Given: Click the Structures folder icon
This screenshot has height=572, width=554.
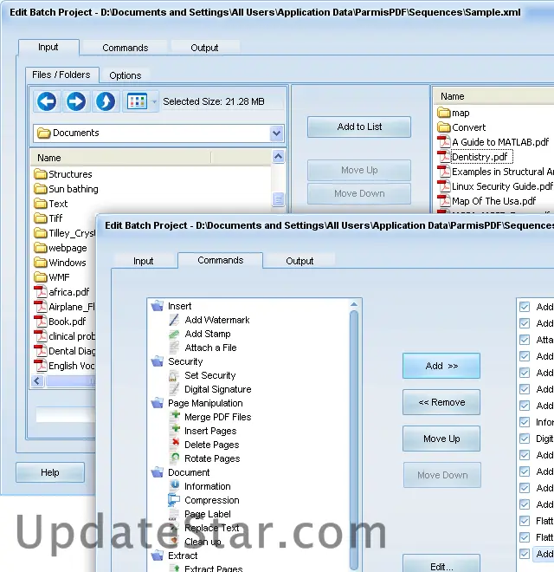Looking at the screenshot, I should 41,174.
